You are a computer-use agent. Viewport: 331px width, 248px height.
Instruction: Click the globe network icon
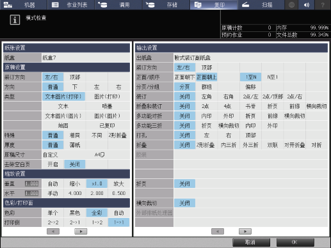[291, 4]
